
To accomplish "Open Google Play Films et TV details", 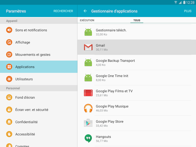I will pos(137,93).
